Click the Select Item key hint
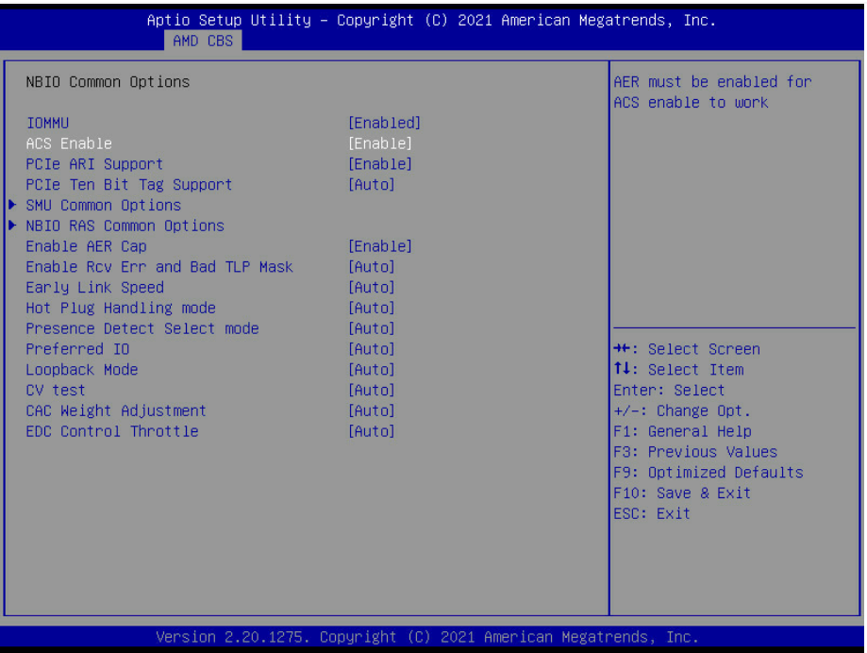867x653 pixels. (x=678, y=370)
